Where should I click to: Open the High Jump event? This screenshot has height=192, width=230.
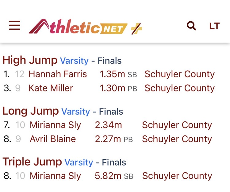tap(30, 60)
